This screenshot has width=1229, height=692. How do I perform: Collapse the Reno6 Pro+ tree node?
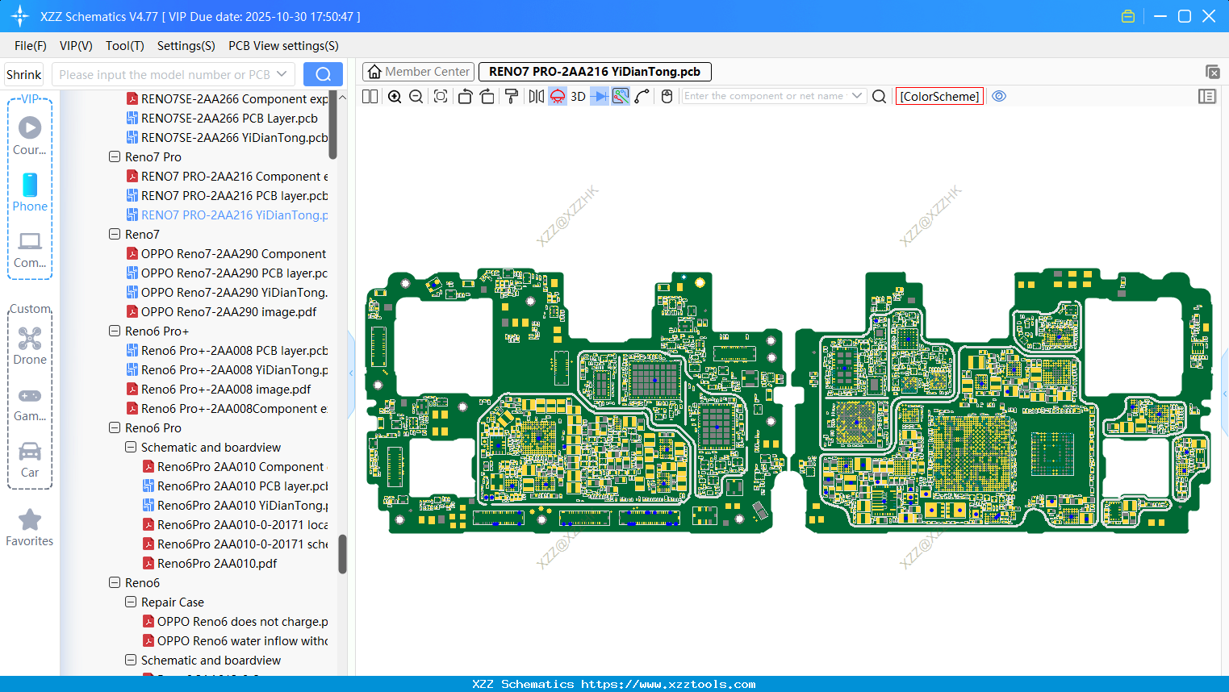pyautogui.click(x=115, y=331)
